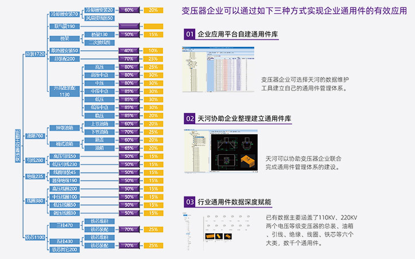Select the 中压中点 box
The width and height of the screenshot is (415, 259).
coord(99,92)
